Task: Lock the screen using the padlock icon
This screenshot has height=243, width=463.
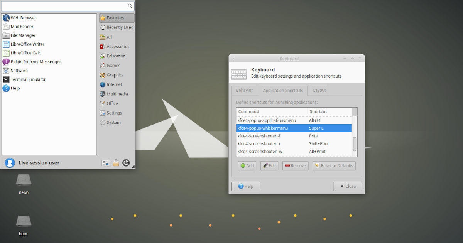Action: pos(116,163)
